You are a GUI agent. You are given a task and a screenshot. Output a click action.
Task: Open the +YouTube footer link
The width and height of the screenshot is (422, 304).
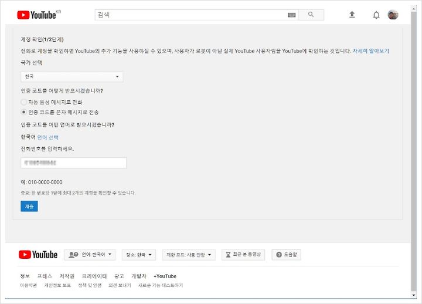pyautogui.click(x=165, y=276)
